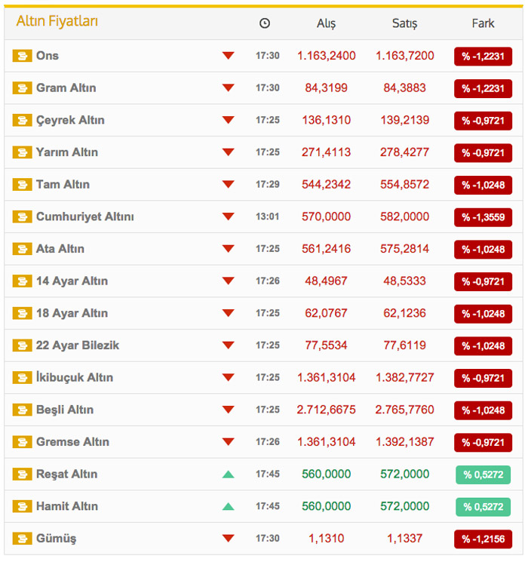Click the Satış column header

click(x=404, y=23)
